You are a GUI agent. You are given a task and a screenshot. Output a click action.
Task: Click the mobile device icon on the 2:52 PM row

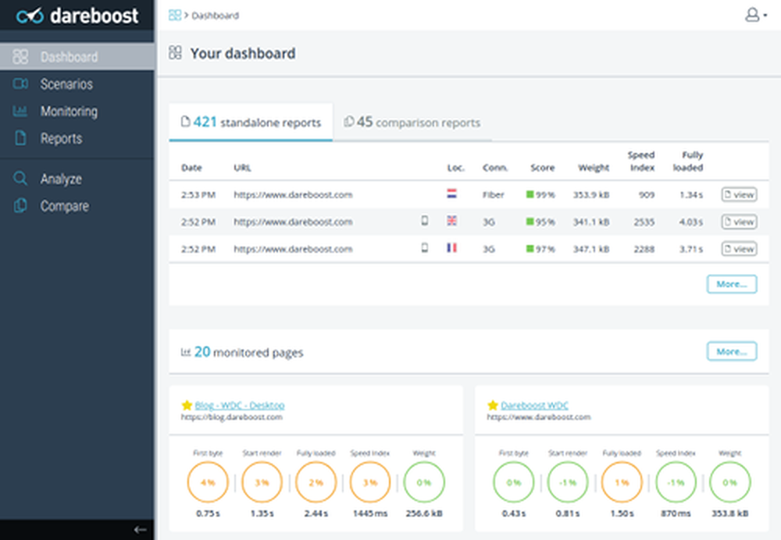[424, 222]
